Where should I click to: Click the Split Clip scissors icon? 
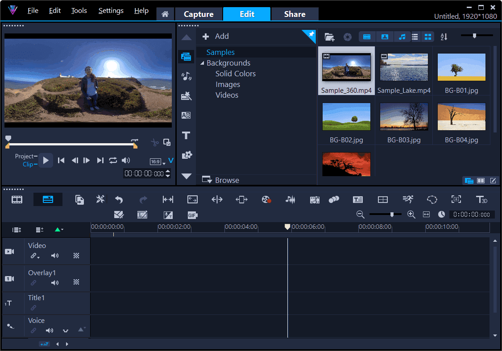click(155, 142)
